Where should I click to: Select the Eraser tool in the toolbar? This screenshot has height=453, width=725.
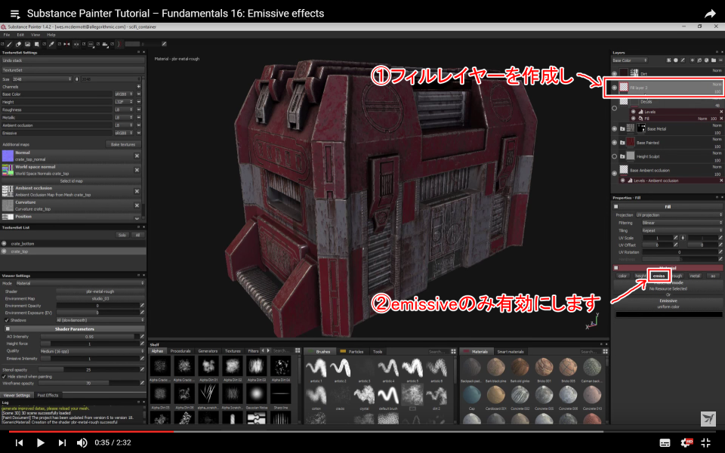(x=18, y=44)
